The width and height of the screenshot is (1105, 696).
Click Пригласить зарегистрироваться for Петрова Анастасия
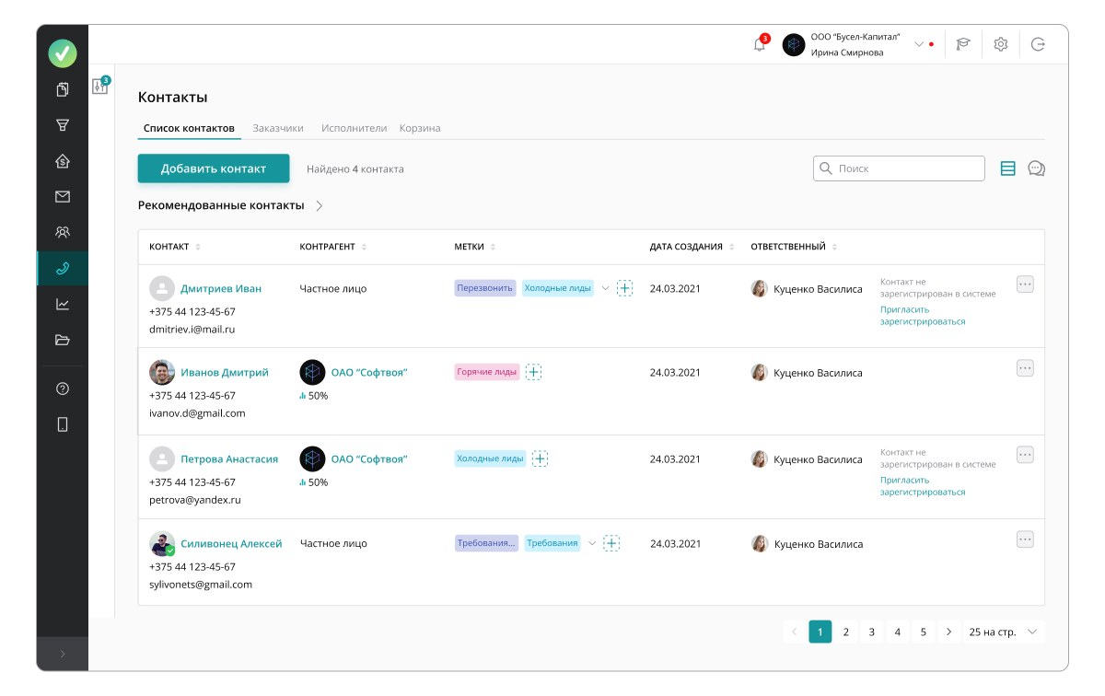tap(922, 486)
